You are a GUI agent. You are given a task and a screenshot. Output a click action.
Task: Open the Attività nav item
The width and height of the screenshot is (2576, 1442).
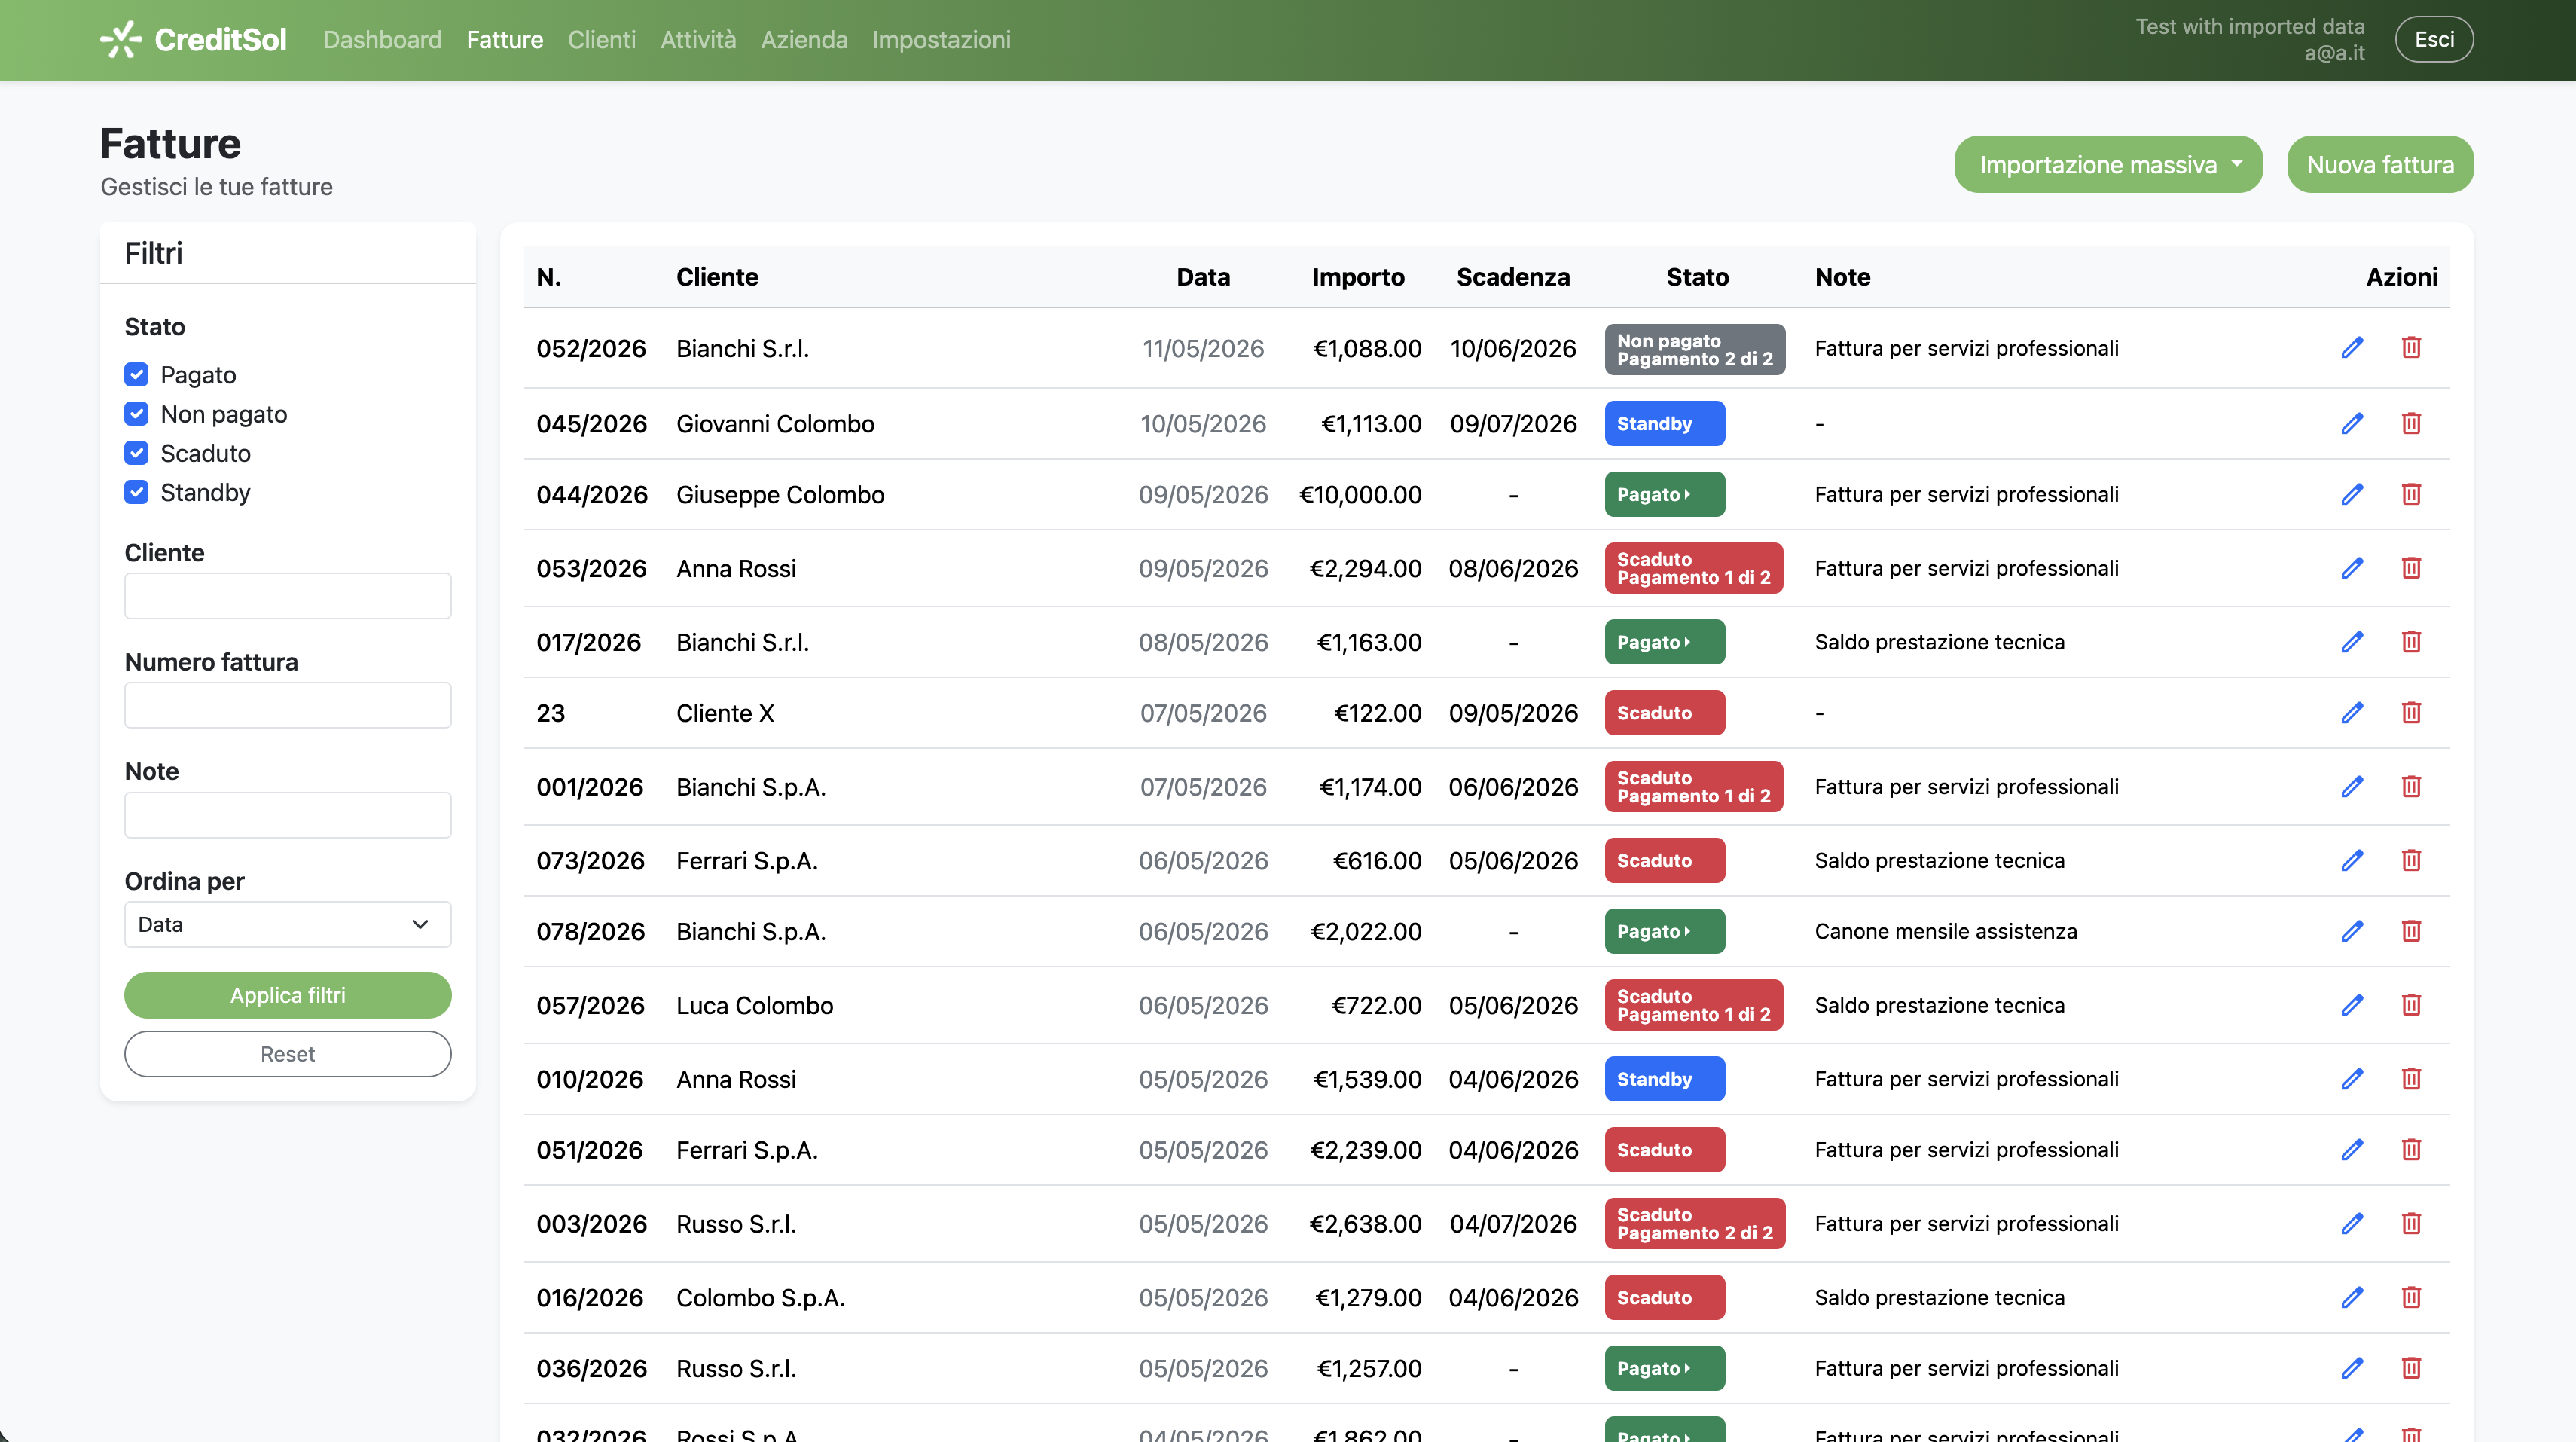click(698, 40)
